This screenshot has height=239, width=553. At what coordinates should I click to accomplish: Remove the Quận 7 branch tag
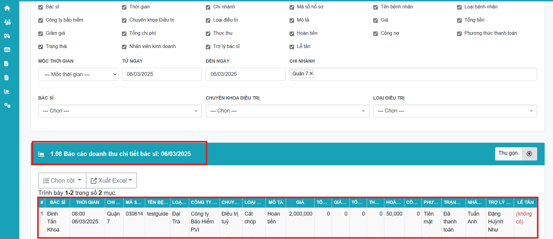tap(311, 73)
